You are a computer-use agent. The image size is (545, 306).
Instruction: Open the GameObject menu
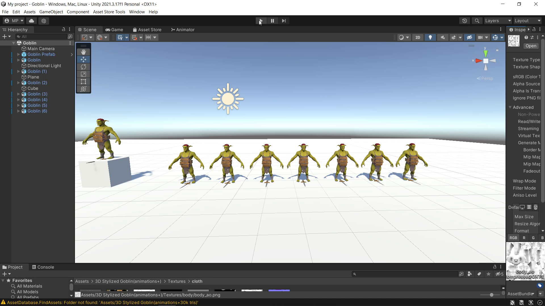pos(51,12)
